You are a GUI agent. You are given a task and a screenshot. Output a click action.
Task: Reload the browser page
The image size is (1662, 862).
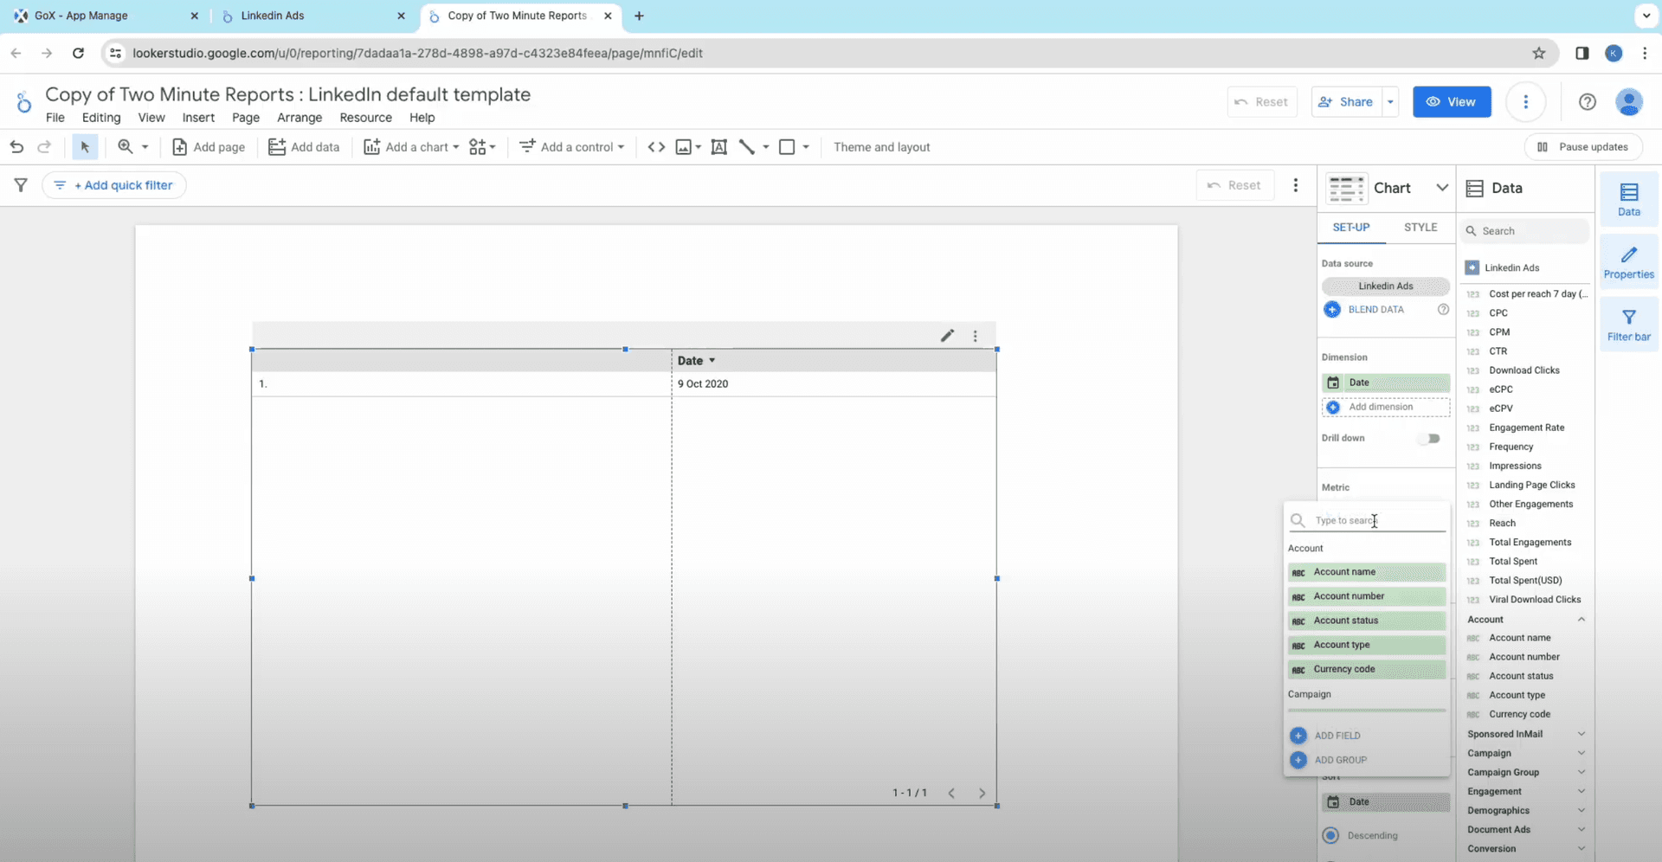click(78, 54)
